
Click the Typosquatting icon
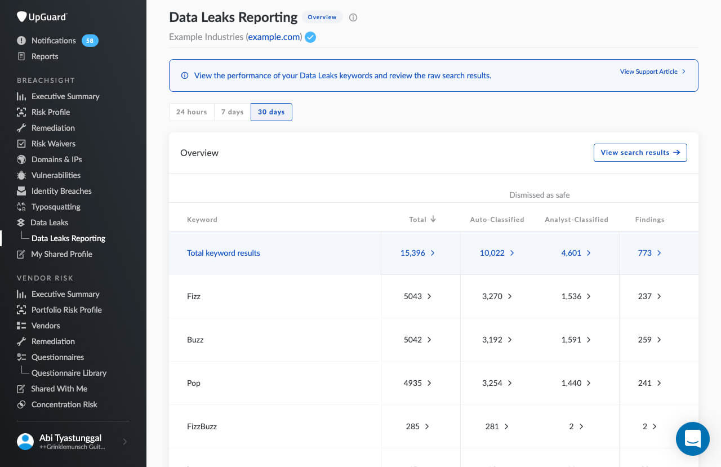coord(21,207)
